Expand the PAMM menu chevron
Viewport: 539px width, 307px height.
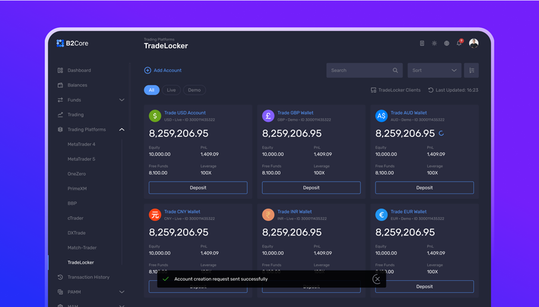click(x=122, y=292)
